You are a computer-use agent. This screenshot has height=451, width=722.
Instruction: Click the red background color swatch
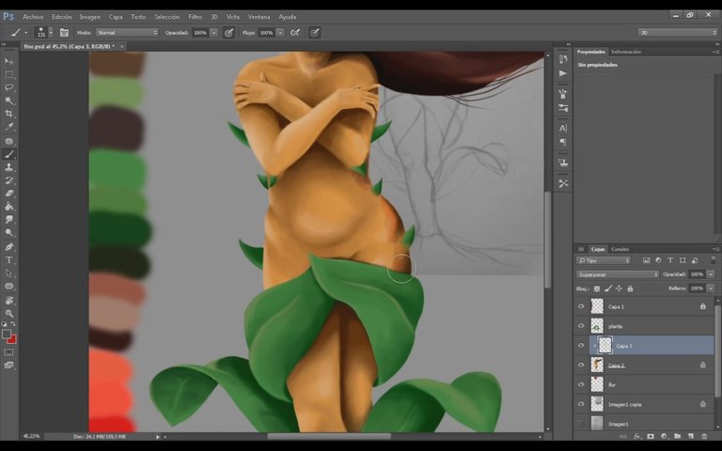click(12, 339)
